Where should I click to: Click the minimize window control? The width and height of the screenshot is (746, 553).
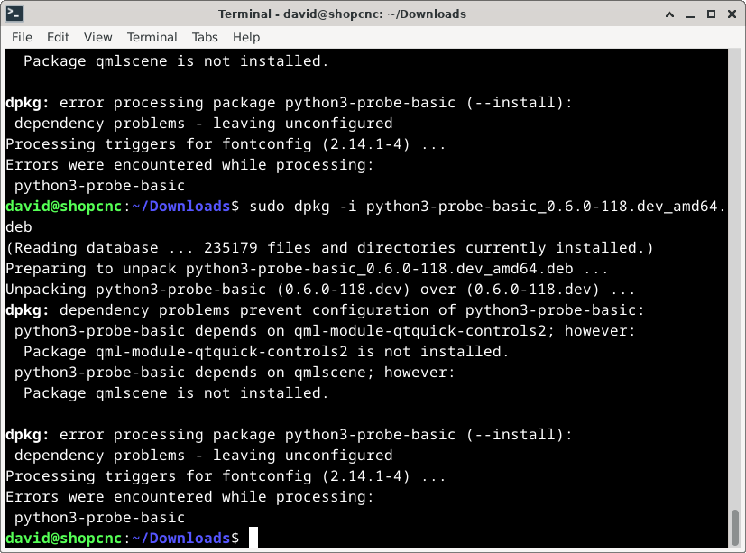coord(692,14)
